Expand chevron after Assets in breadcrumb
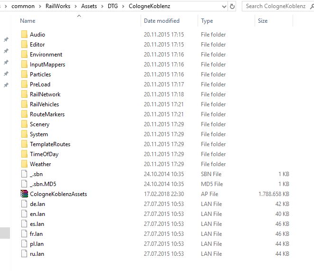This screenshot has width=314, height=271. click(x=102, y=6)
